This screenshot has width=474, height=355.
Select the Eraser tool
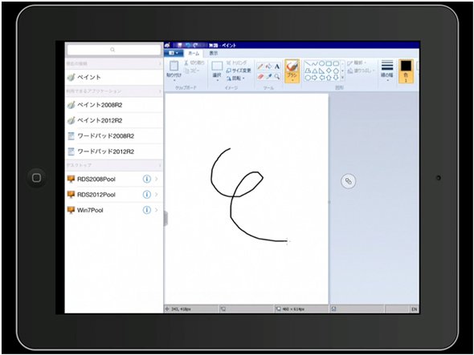point(260,77)
